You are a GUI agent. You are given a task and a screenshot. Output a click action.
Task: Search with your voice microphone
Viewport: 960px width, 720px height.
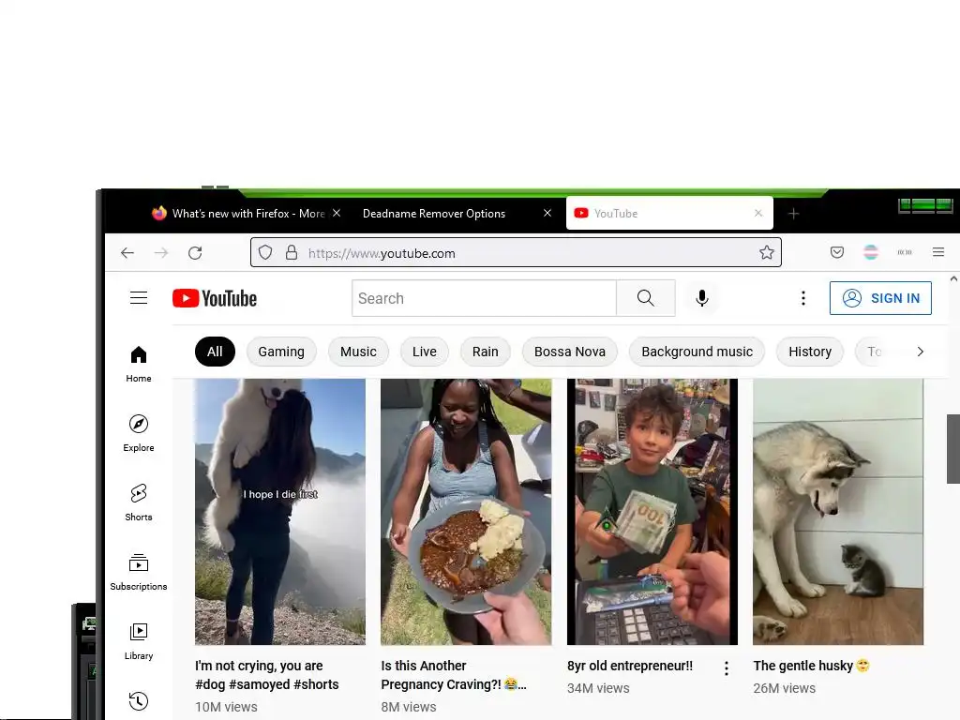[x=702, y=298]
